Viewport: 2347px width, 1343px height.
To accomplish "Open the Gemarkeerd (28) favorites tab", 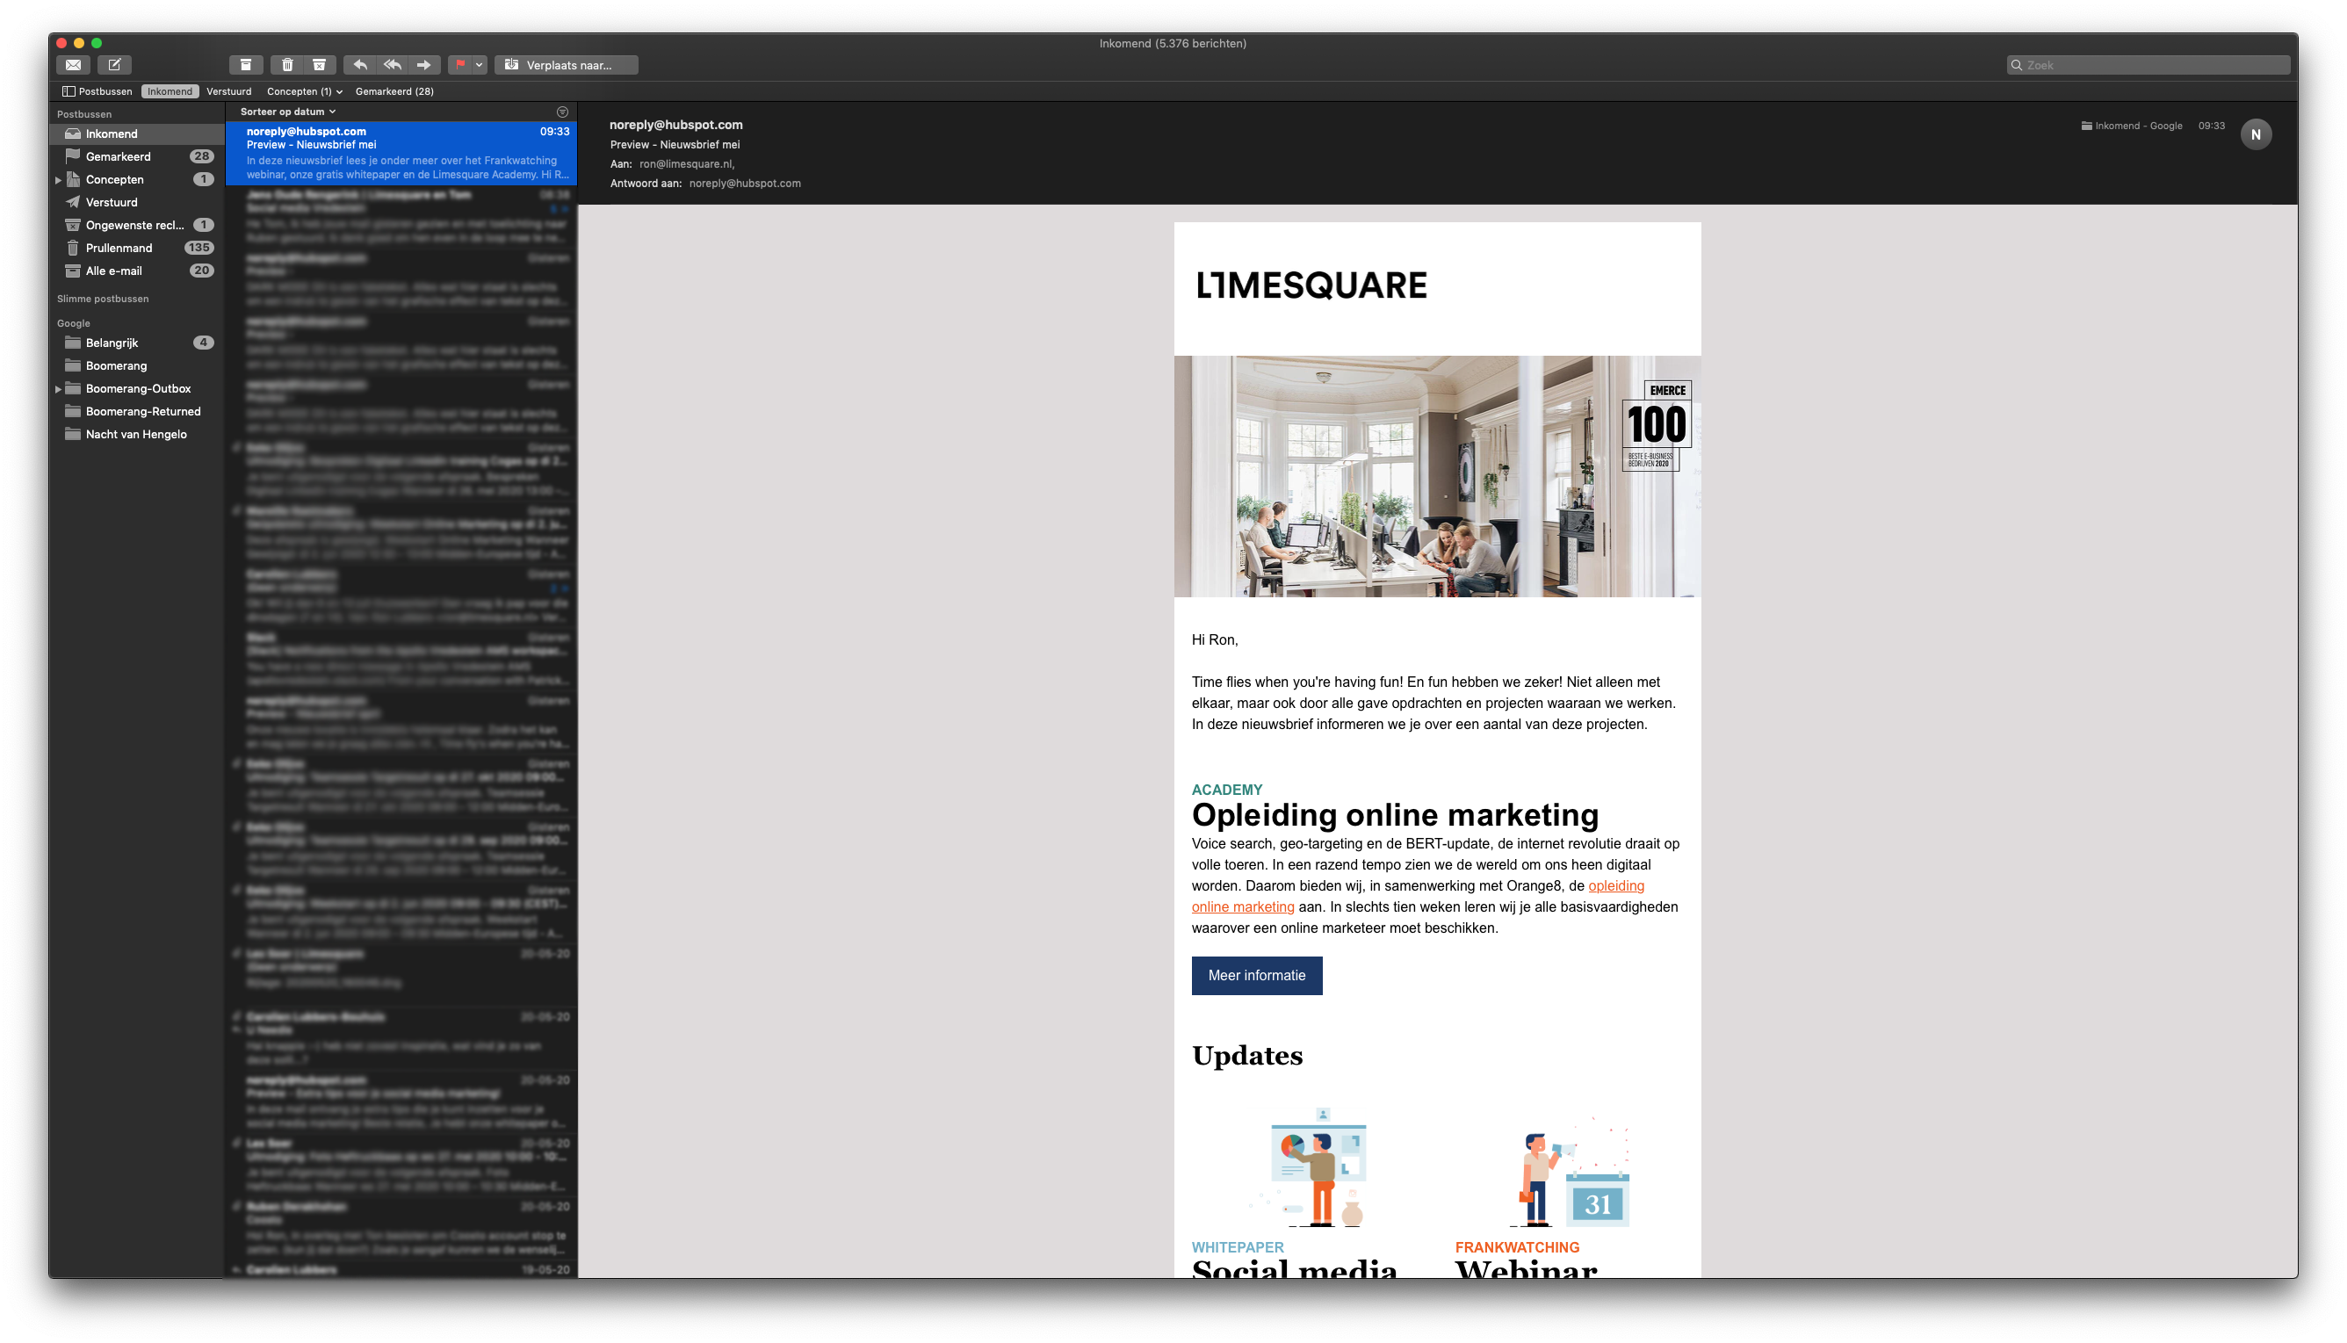I will [394, 91].
